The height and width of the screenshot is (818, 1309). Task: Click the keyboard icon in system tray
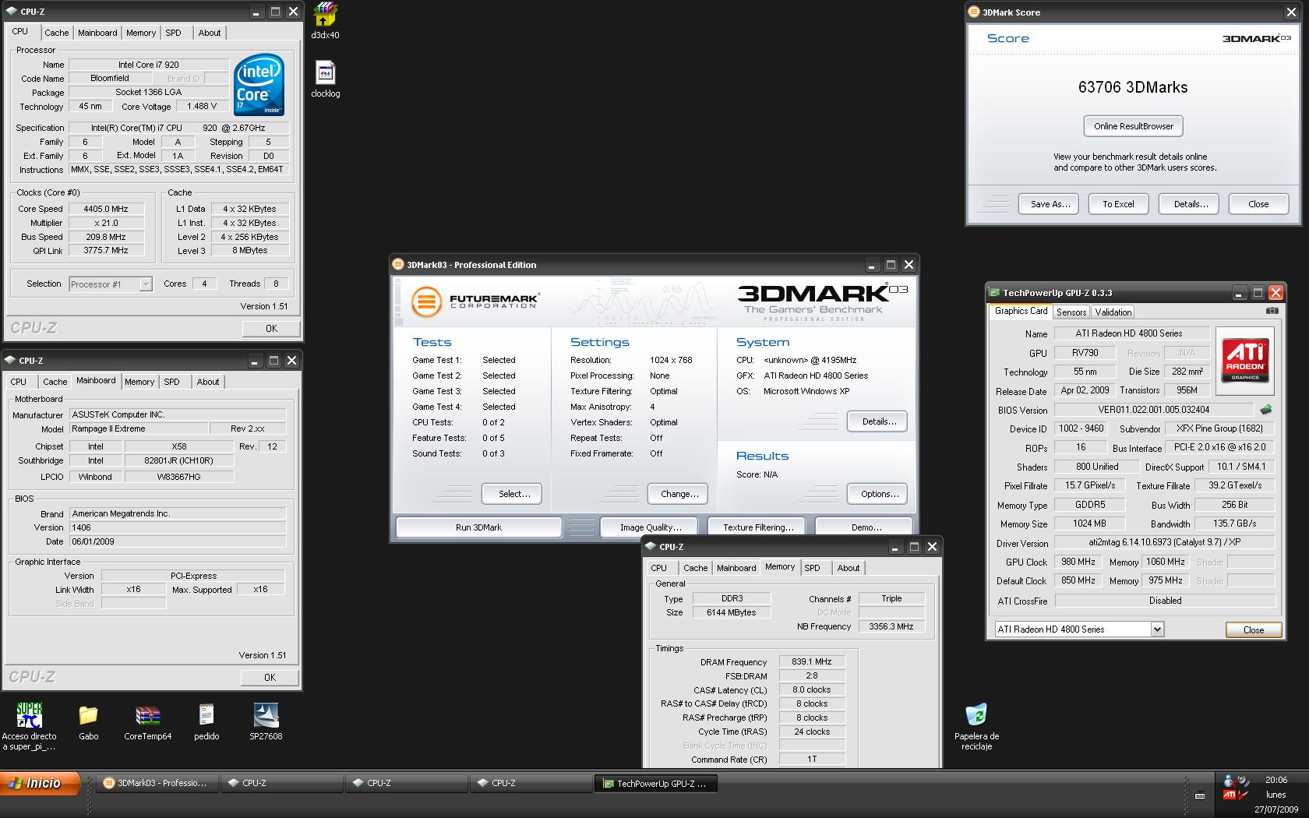coord(1200,795)
